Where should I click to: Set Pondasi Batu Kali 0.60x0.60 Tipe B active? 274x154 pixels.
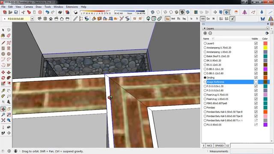point(205,116)
